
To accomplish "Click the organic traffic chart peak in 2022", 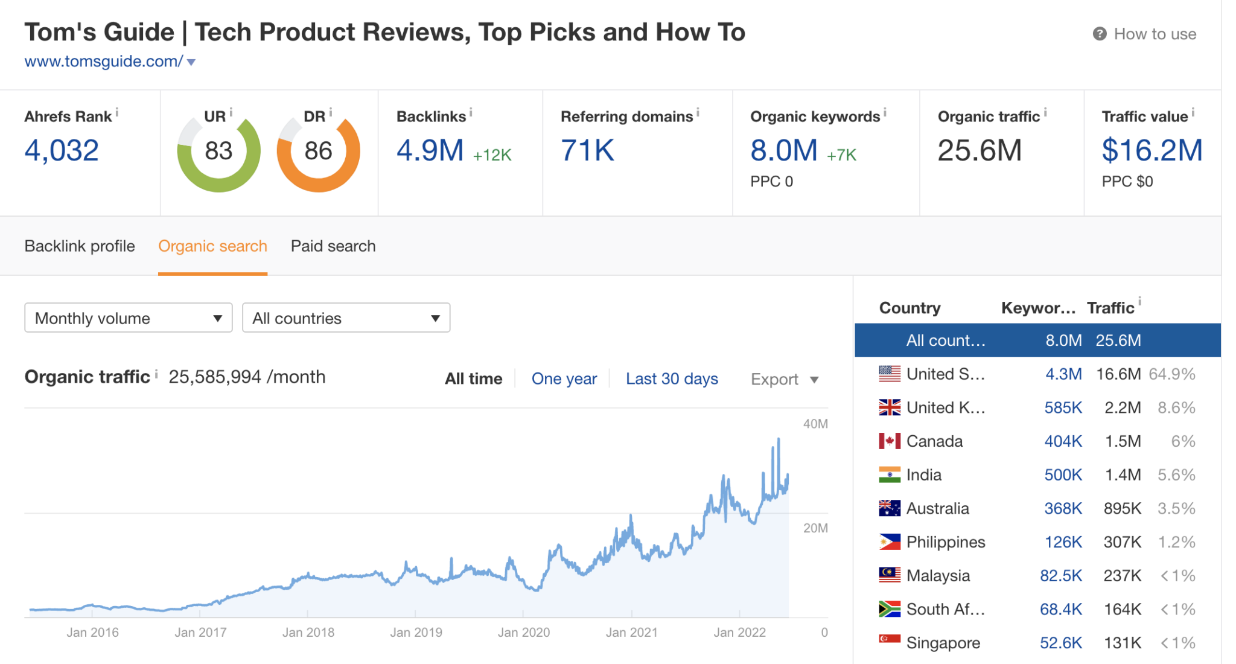I will pos(779,439).
